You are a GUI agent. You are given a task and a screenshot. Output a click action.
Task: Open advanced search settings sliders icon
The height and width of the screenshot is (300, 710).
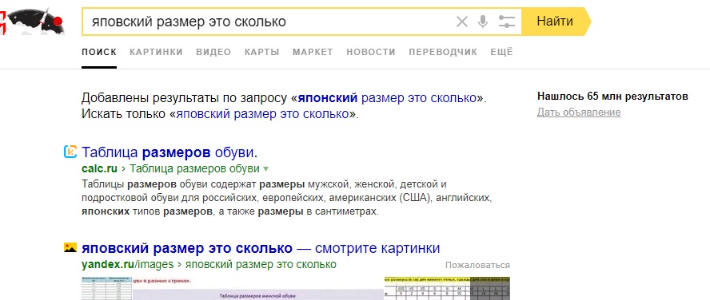507,22
